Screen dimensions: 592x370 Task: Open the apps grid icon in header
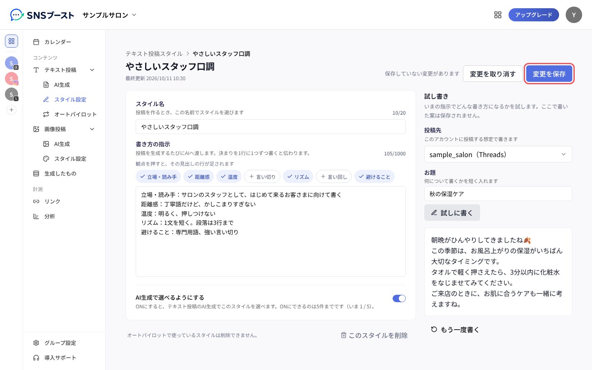tap(498, 15)
